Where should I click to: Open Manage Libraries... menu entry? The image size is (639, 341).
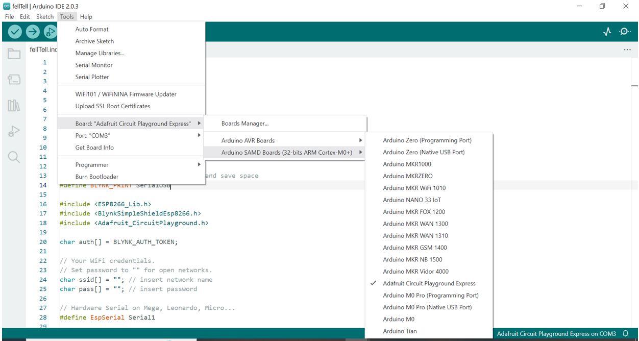[x=131, y=53]
